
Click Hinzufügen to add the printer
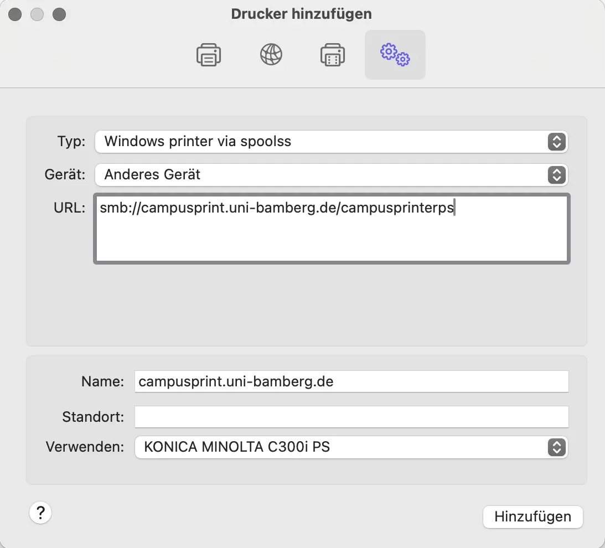coord(533,517)
